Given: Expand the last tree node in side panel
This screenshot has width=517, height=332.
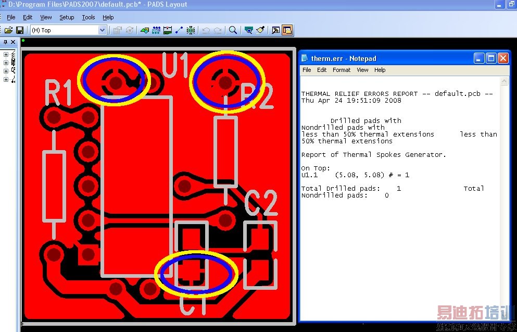Looking at the screenshot, I should click(x=6, y=79).
